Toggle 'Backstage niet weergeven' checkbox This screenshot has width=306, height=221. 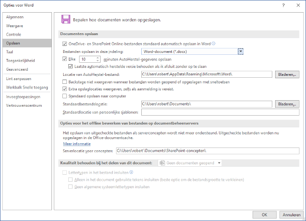[65, 81]
